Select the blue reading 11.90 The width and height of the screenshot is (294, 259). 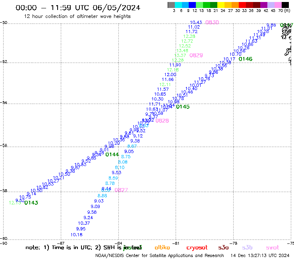[175, 65]
